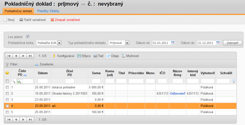Go to last page in top pager
Screen dimensions: 245x125
click(x=30, y=56)
